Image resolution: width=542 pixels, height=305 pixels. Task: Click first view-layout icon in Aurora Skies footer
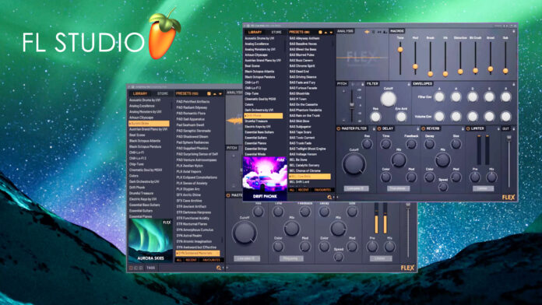pyautogui.click(x=131, y=268)
